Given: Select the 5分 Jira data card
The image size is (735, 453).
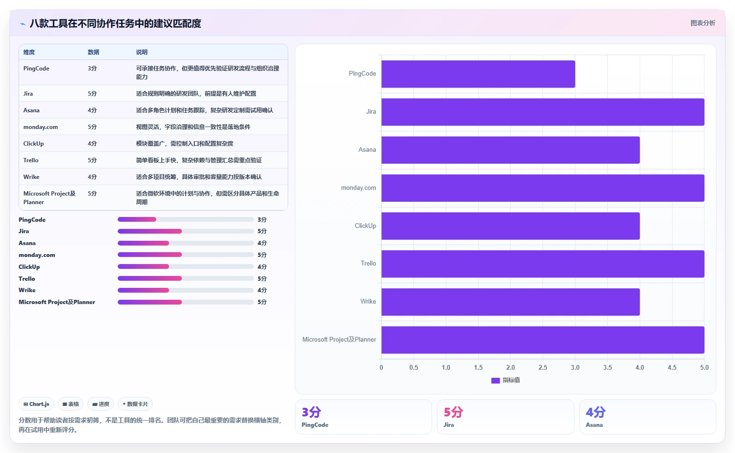Looking at the screenshot, I should click(x=505, y=417).
